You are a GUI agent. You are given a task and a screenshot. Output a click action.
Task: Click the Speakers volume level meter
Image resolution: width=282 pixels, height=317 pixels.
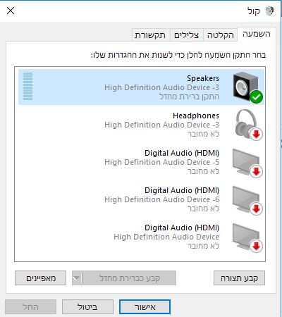pos(28,87)
